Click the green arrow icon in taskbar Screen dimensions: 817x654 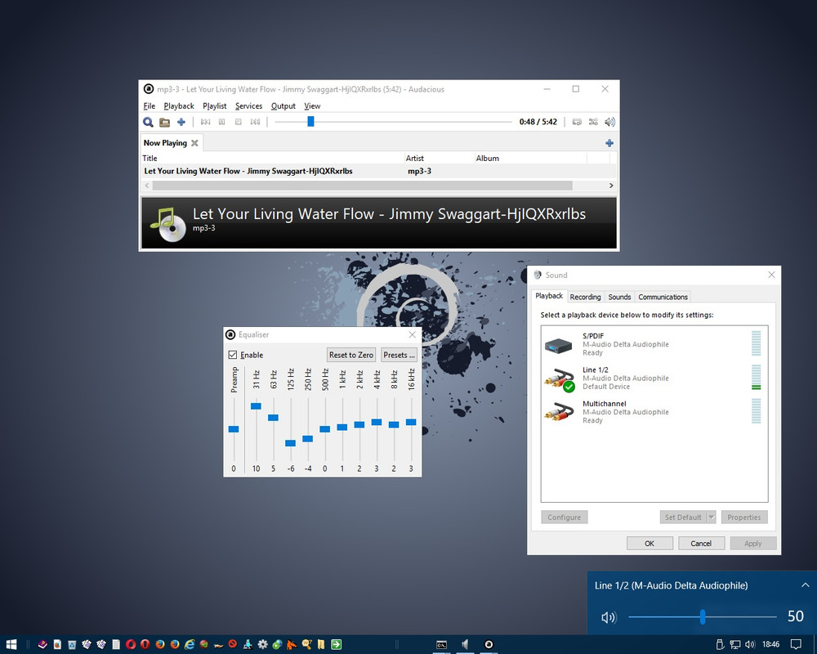[x=337, y=645]
